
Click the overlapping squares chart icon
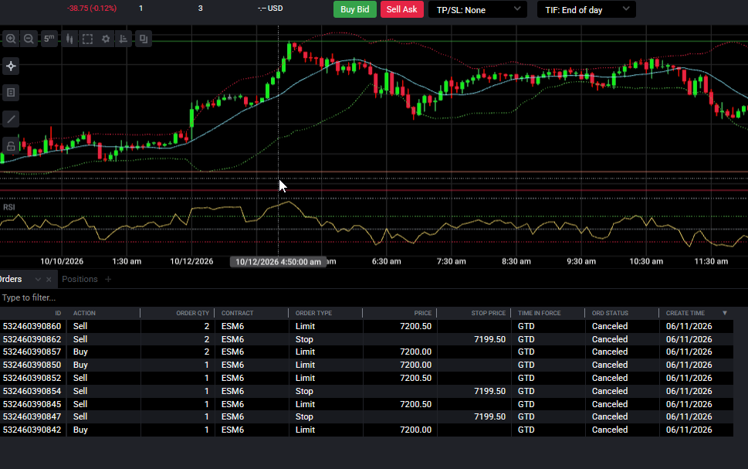(x=144, y=39)
